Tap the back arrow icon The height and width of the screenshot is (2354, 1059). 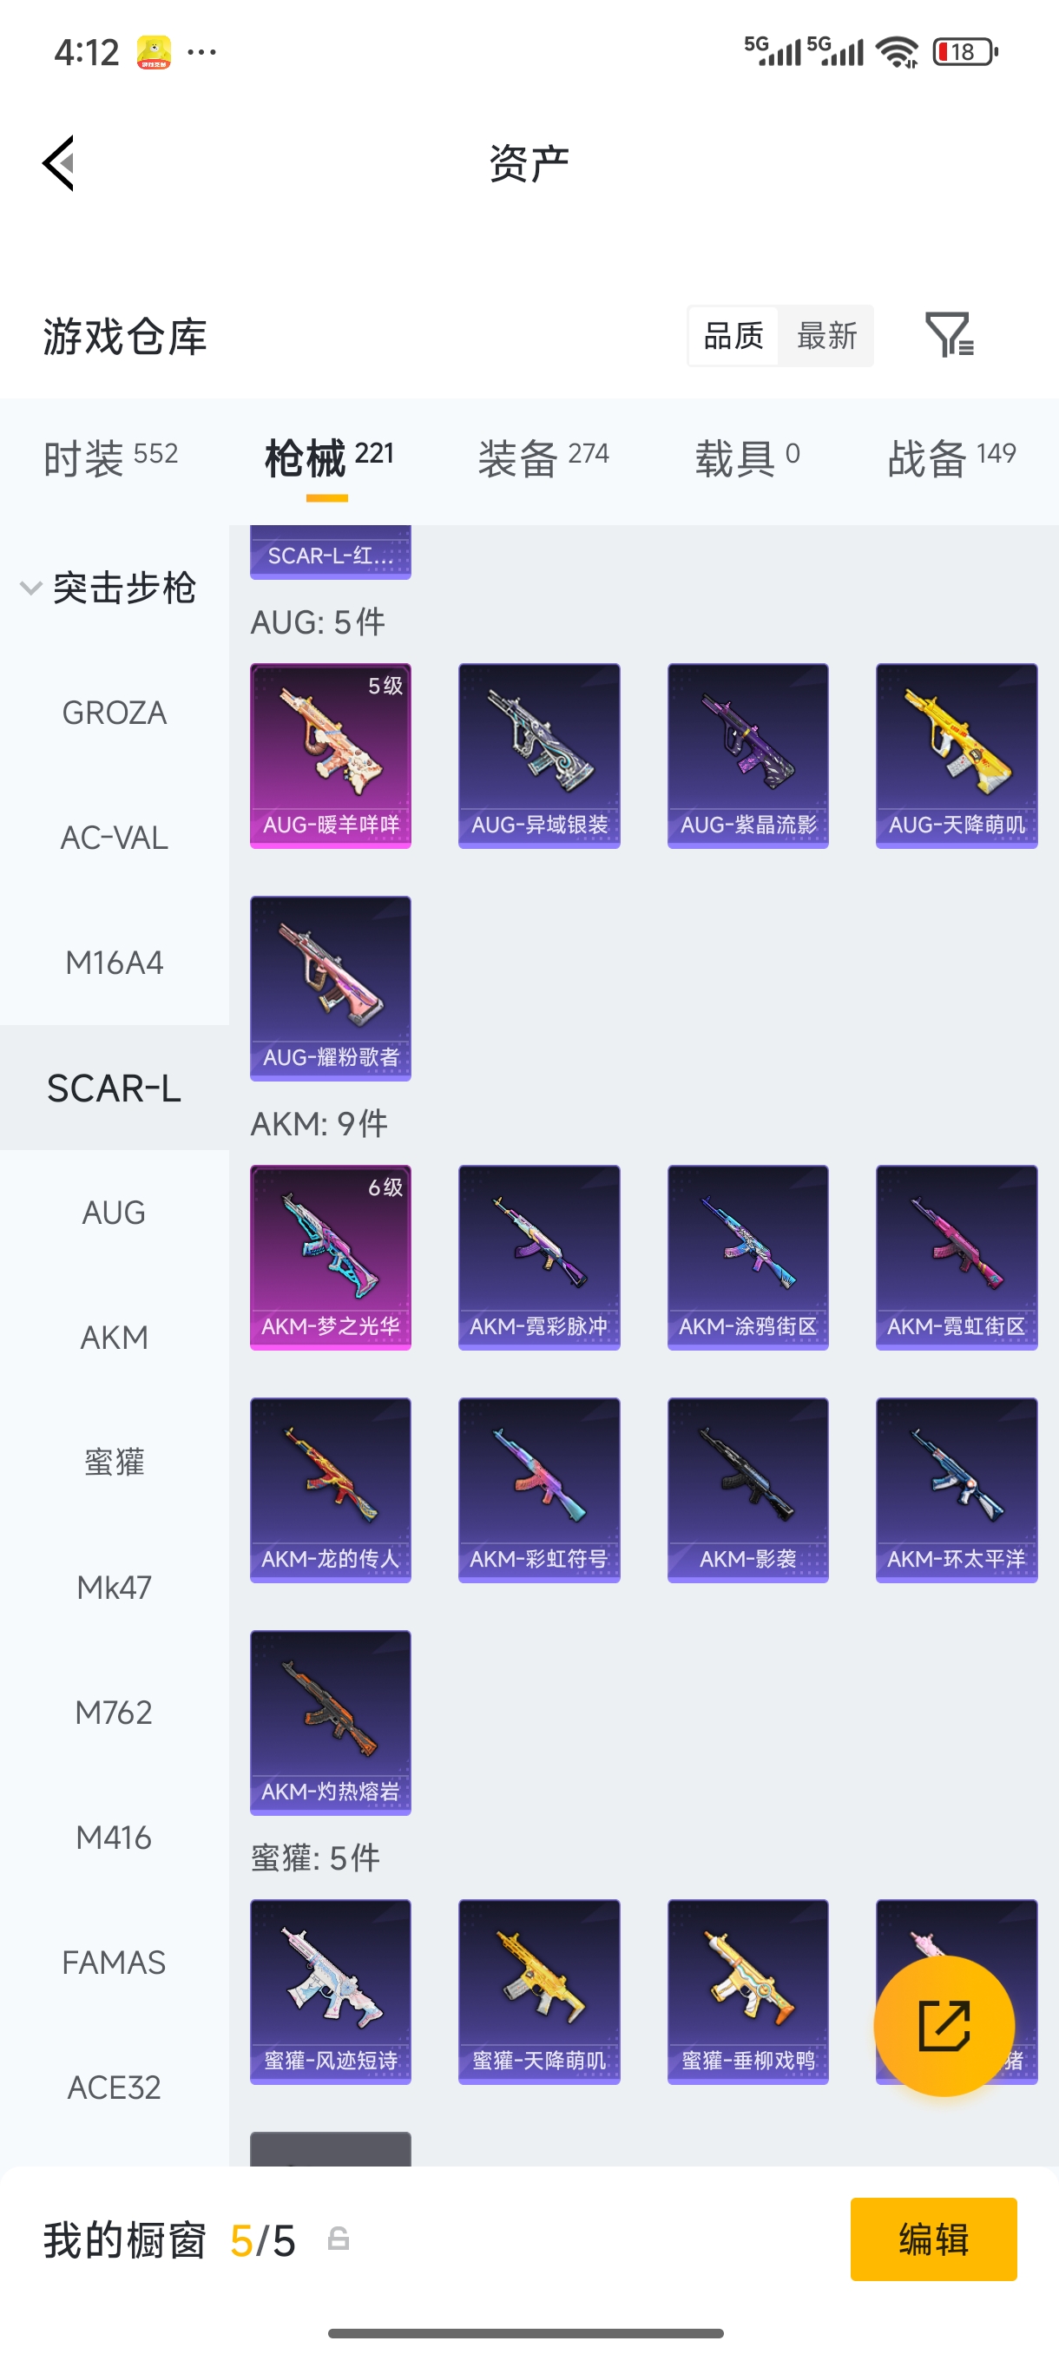pyautogui.click(x=58, y=165)
